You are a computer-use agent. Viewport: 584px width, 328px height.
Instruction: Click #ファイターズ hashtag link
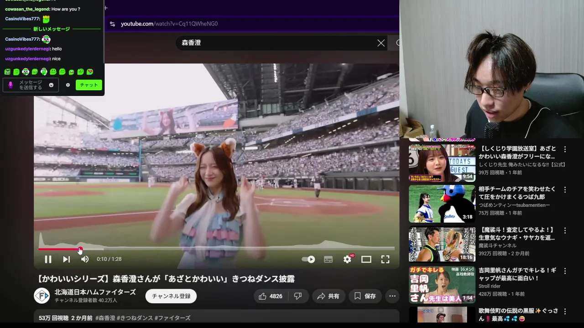(172, 318)
